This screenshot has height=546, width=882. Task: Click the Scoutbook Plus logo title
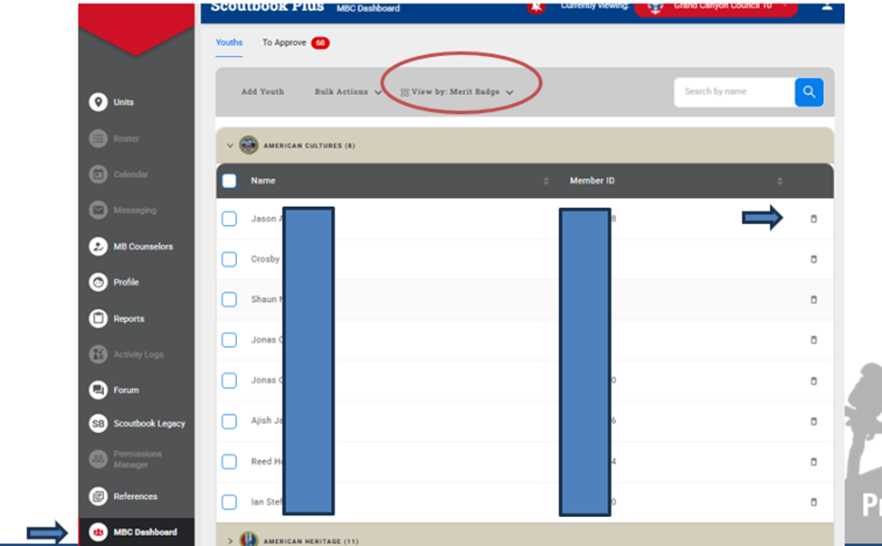267,6
